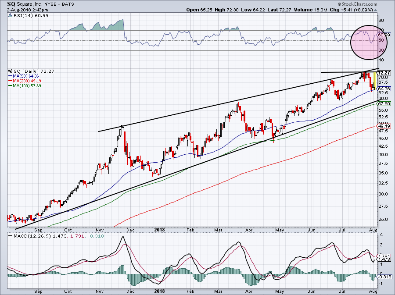395x295 pixels.
Task: Click the Dec label under the MACD panel
Action: click(130, 291)
